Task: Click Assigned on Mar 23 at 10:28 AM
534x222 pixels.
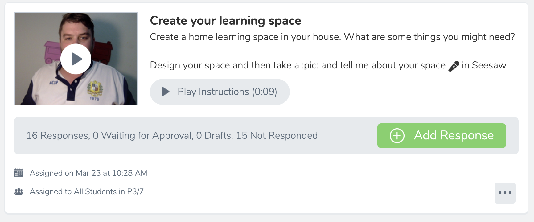Action: (x=88, y=173)
